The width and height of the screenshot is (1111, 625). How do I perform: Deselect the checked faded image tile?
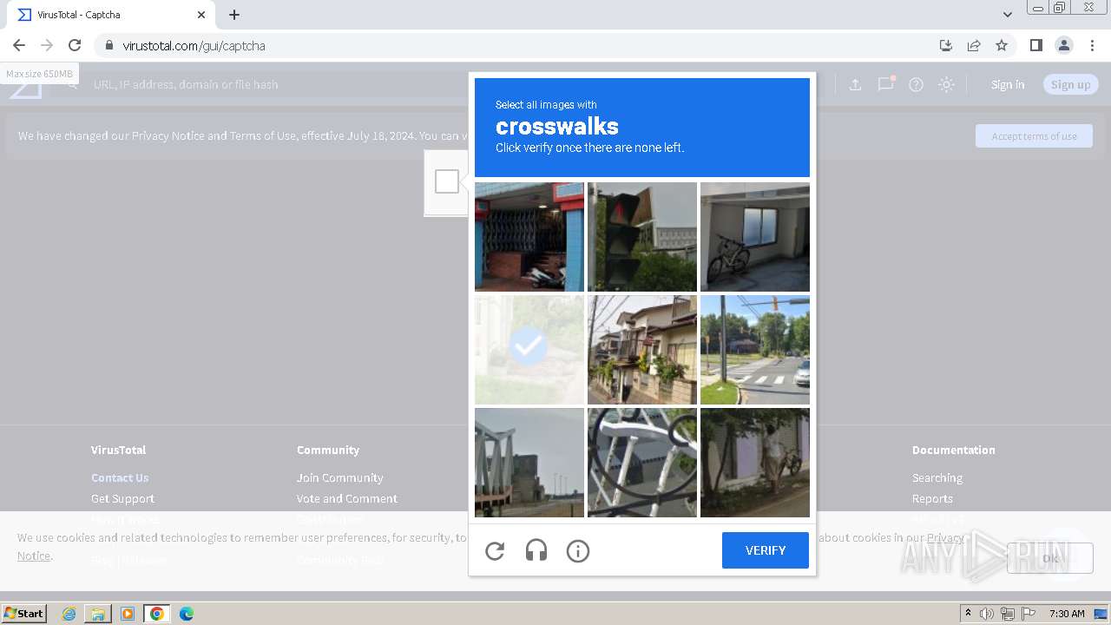pyautogui.click(x=529, y=350)
